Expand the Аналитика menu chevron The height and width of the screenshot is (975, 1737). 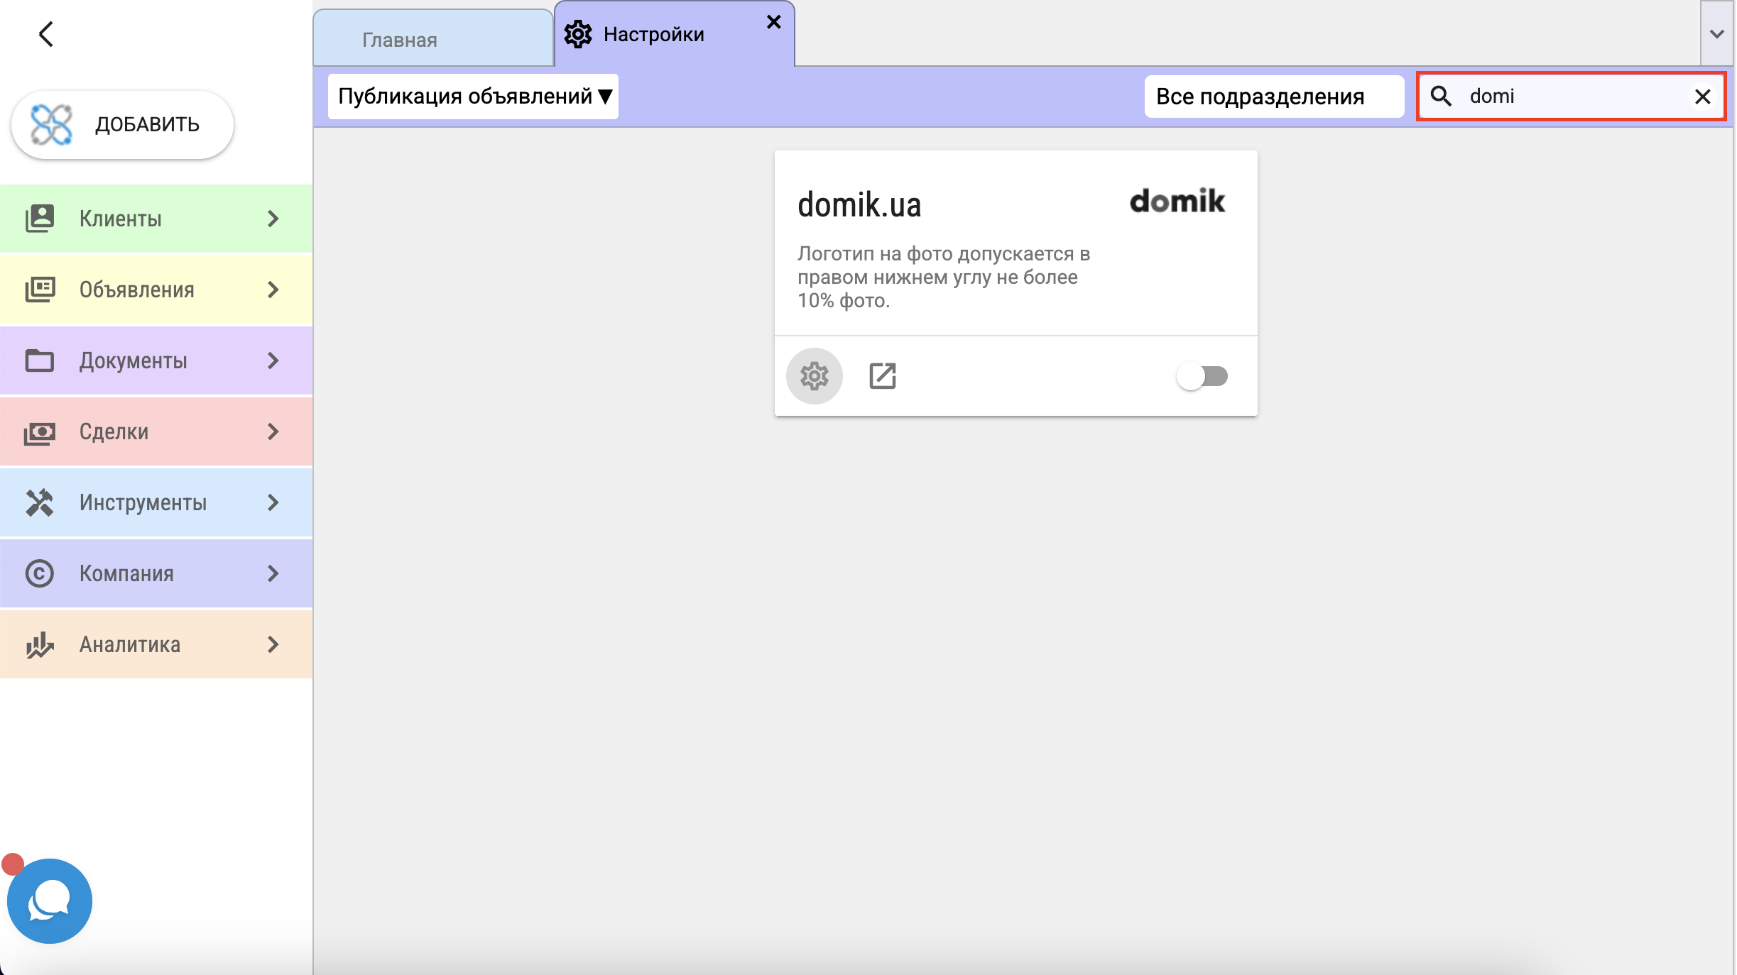click(273, 644)
